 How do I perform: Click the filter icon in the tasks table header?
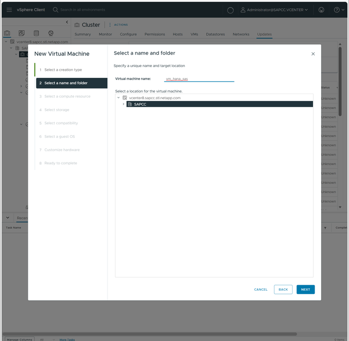(x=325, y=228)
